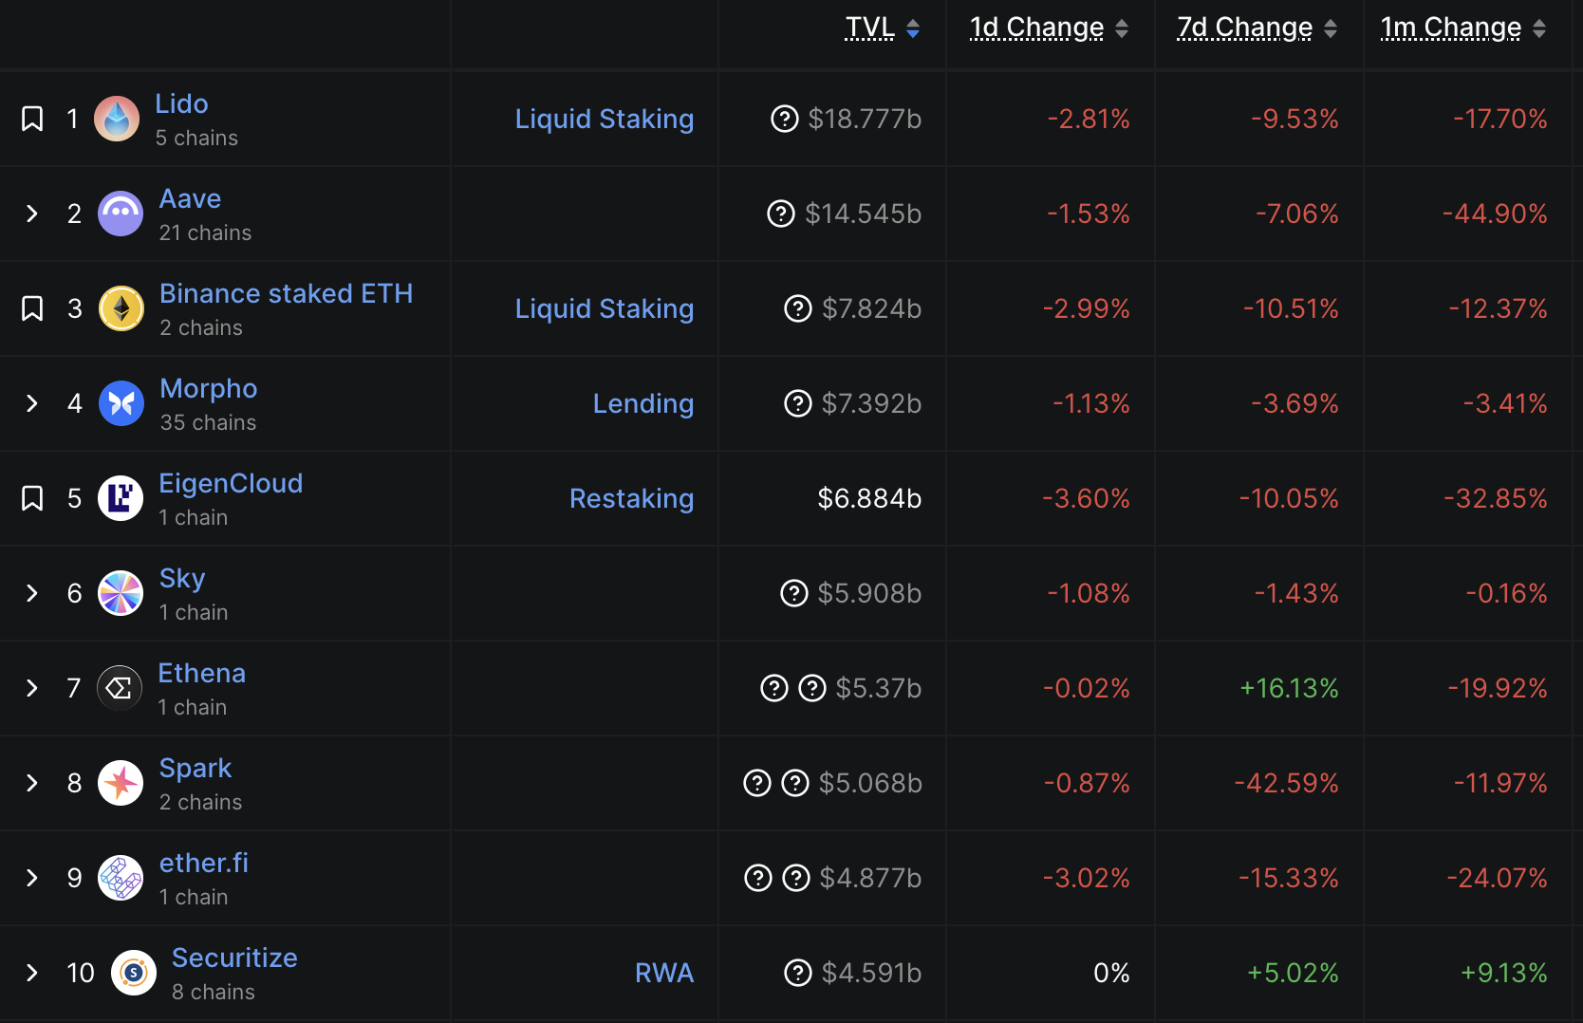
Task: Open the Lending category link
Action: [x=643, y=403]
